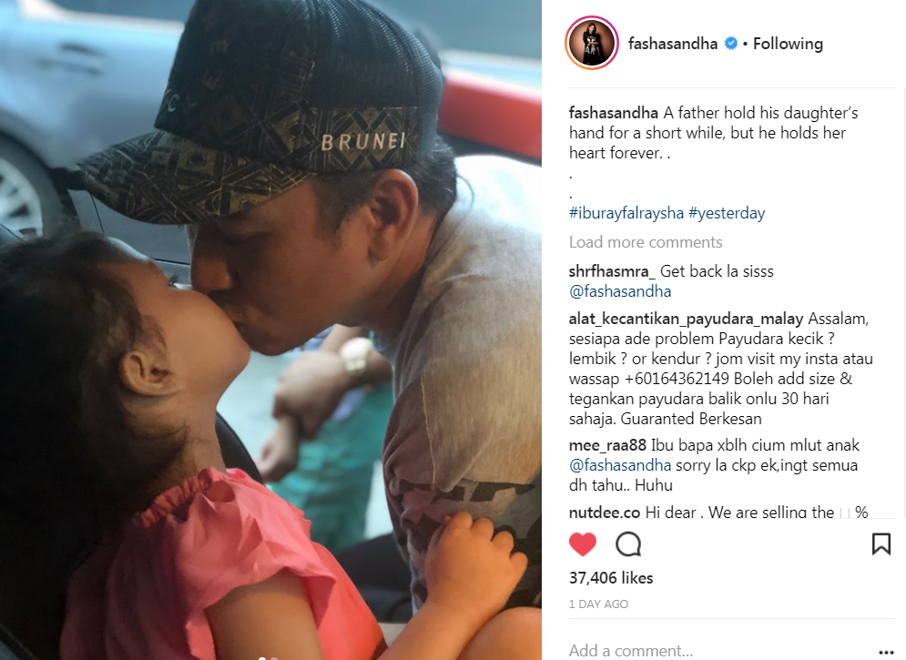This screenshot has height=660, width=906.
Task: Unlike the post with the red heart icon
Action: 583,544
